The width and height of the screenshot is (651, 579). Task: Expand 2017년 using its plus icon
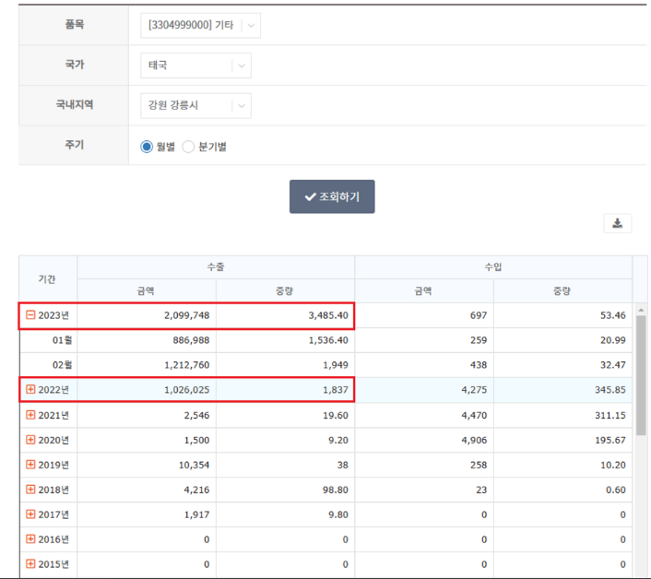[x=30, y=514]
